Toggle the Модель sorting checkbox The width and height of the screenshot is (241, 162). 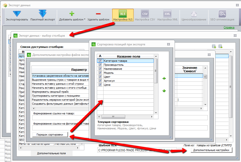coord(100,73)
